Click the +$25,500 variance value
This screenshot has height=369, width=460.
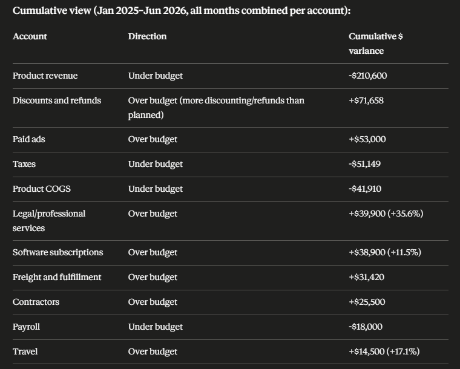click(x=367, y=302)
